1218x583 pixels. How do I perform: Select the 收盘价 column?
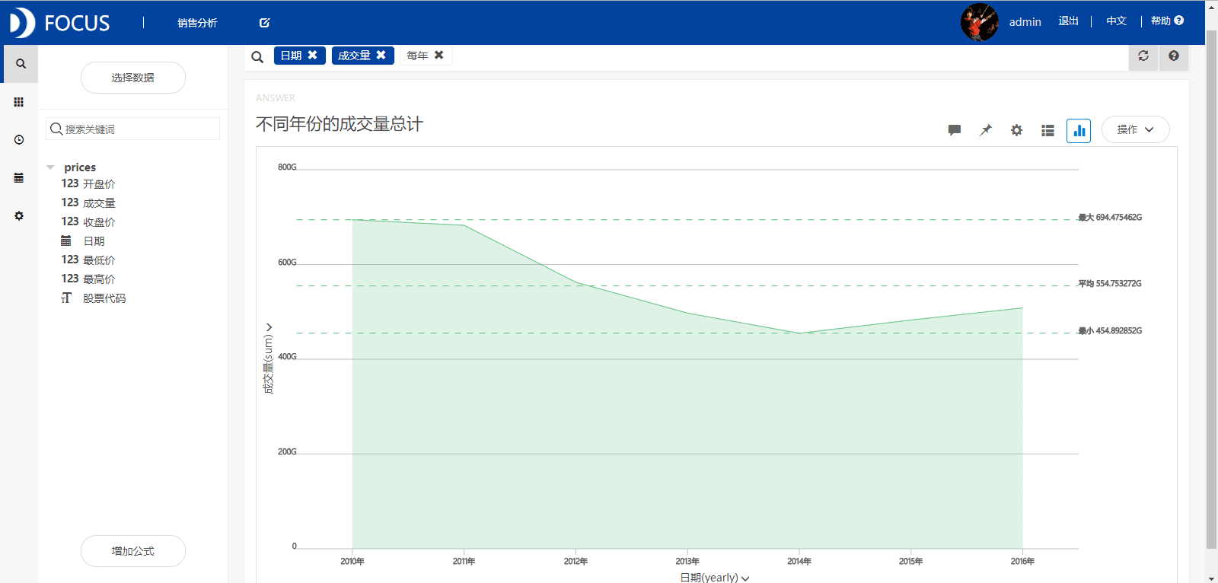click(99, 222)
